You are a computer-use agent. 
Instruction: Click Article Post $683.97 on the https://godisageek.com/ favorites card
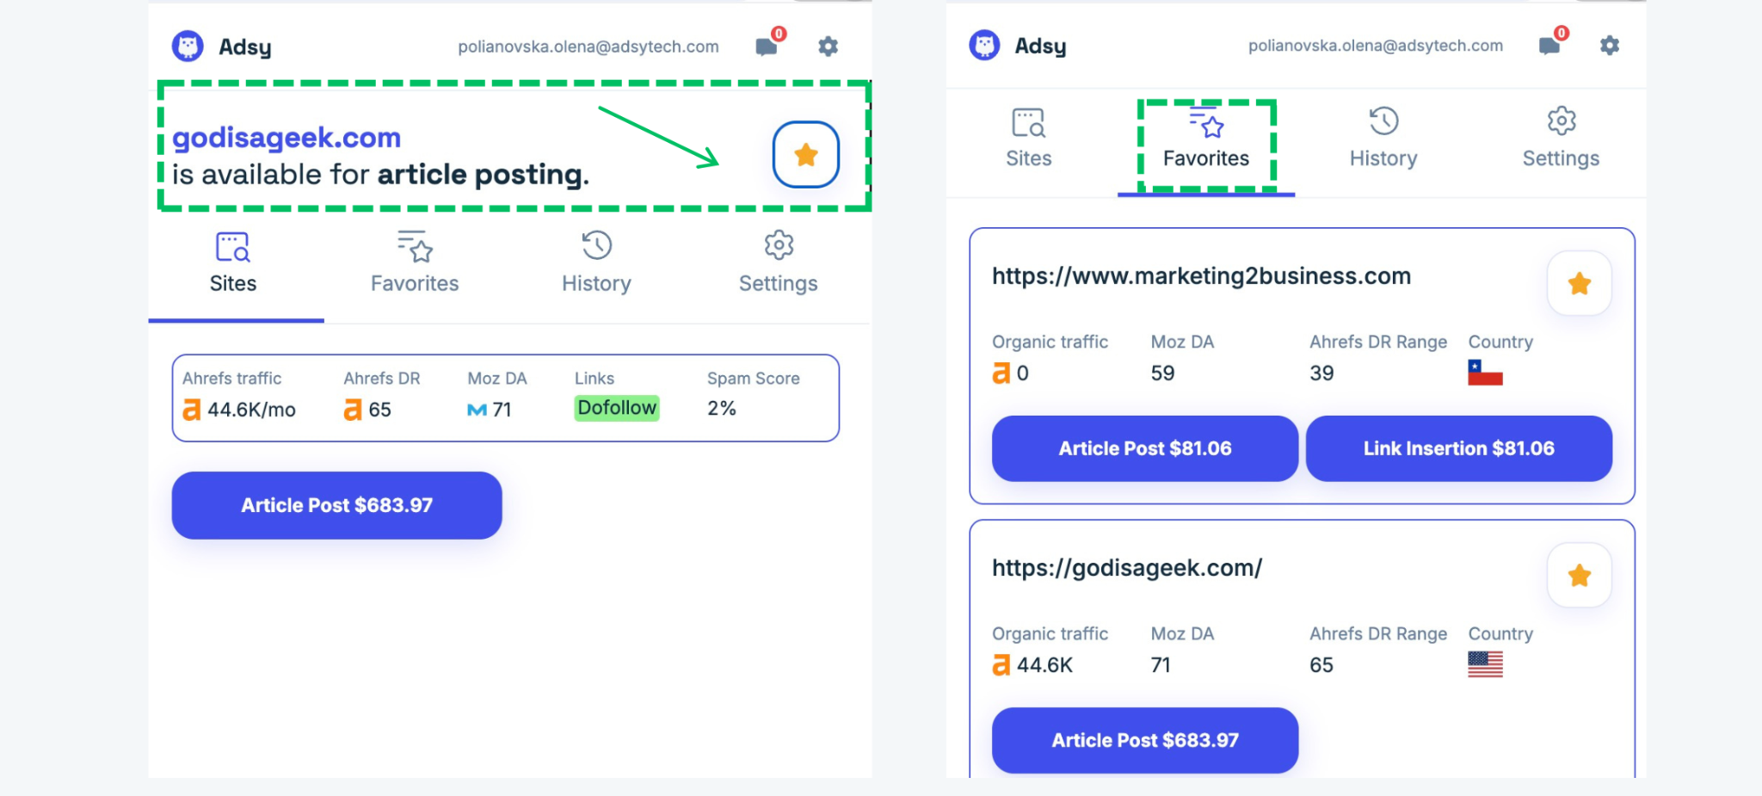coord(1144,740)
